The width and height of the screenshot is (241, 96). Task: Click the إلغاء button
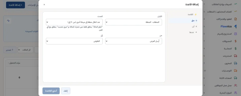point(66,91)
